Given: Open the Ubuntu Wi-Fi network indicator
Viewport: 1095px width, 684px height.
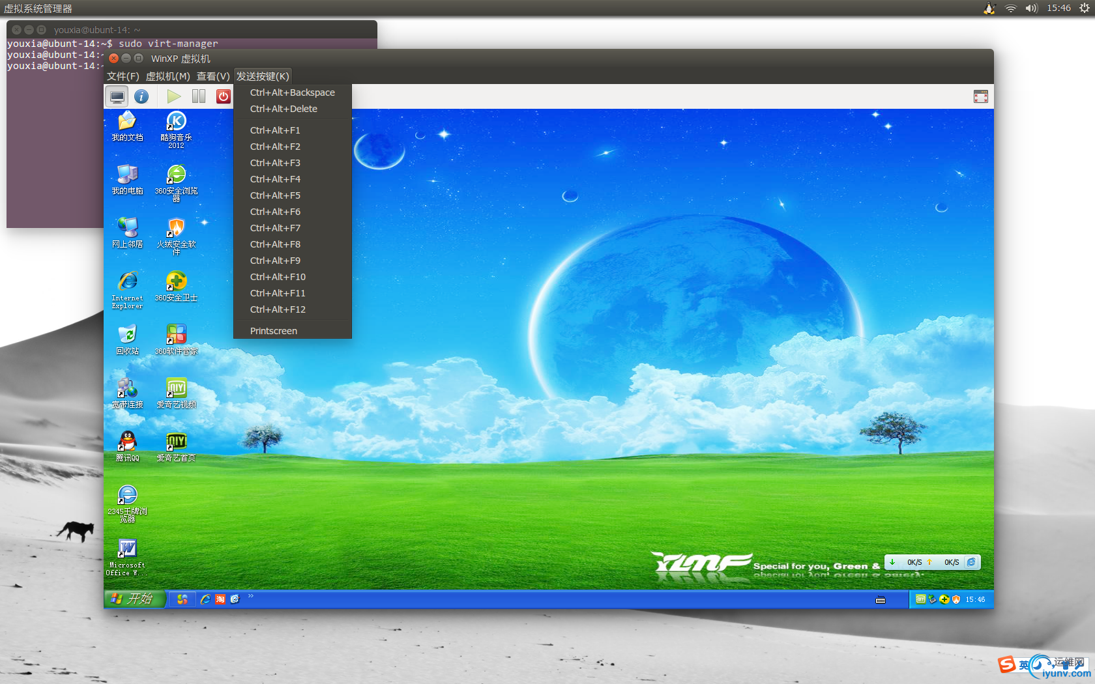Looking at the screenshot, I should click(x=1010, y=8).
